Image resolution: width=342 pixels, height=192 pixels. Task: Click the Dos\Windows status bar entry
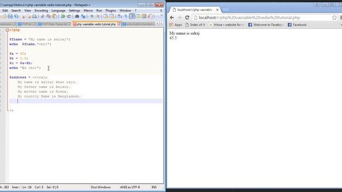coord(101,187)
